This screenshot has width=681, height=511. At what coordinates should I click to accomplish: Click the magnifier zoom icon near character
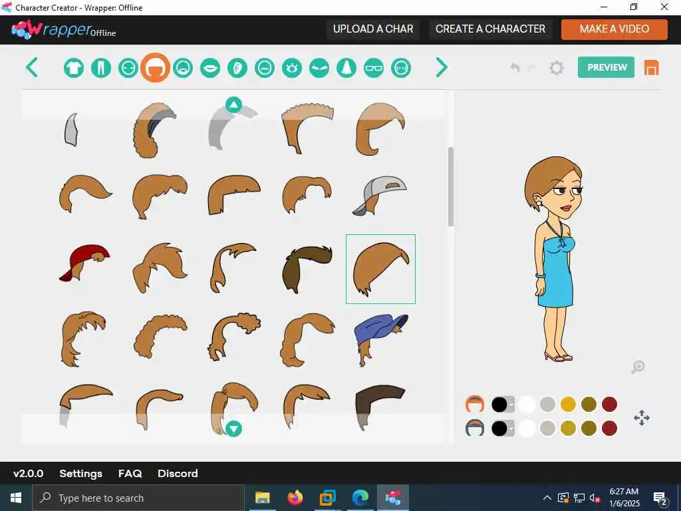coord(638,367)
